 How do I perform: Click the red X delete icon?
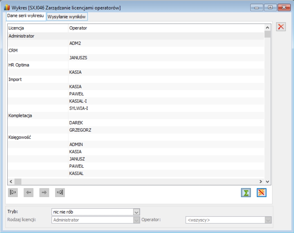point(281,27)
